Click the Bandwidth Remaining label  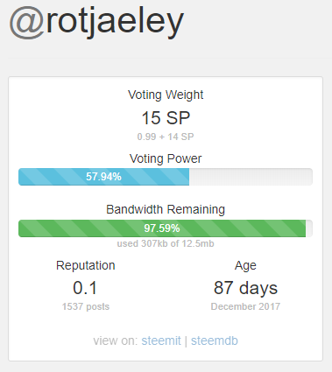pos(166,209)
